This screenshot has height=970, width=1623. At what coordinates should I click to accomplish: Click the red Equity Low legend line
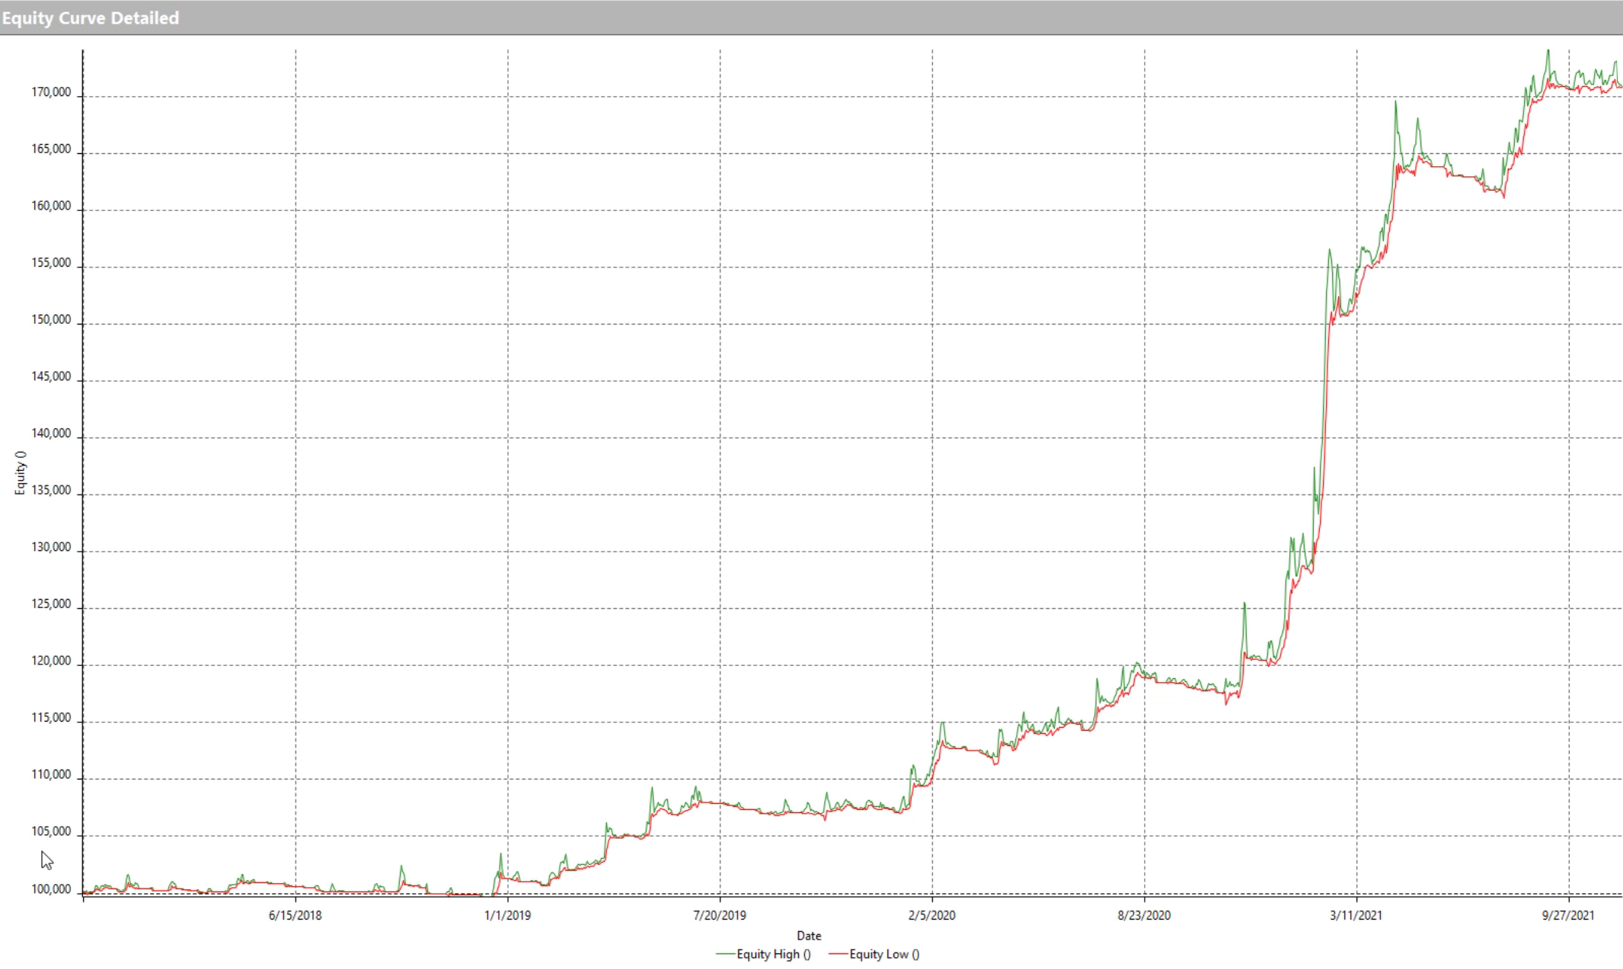[x=838, y=954]
